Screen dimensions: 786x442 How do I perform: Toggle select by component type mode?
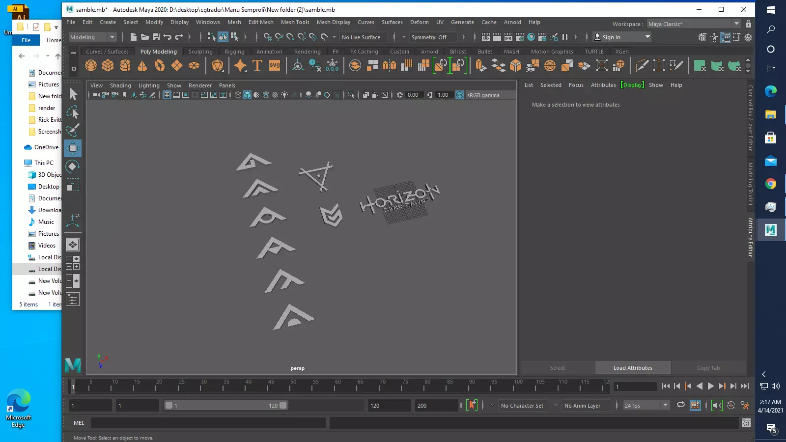click(x=234, y=37)
